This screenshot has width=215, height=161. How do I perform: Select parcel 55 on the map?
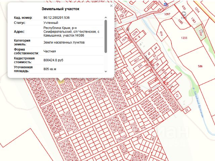tap(163, 70)
